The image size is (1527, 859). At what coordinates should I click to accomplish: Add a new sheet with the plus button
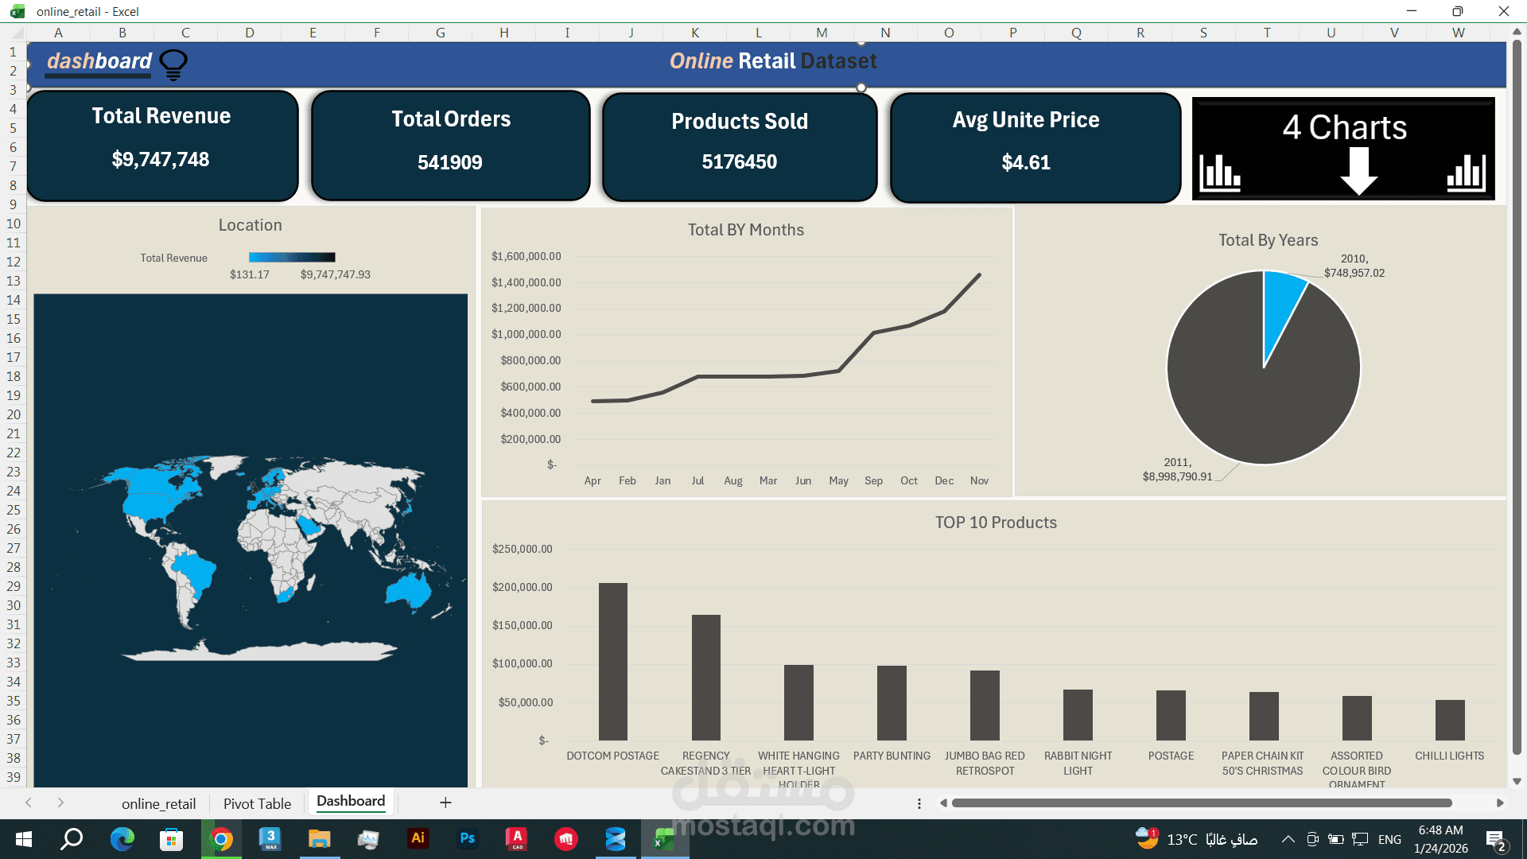(445, 803)
